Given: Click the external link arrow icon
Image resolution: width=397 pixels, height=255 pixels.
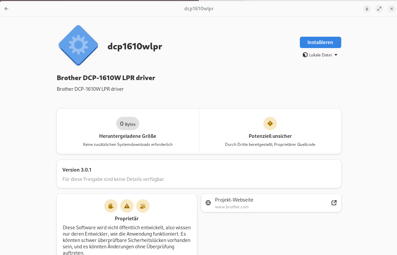Looking at the screenshot, I should coord(334,203).
